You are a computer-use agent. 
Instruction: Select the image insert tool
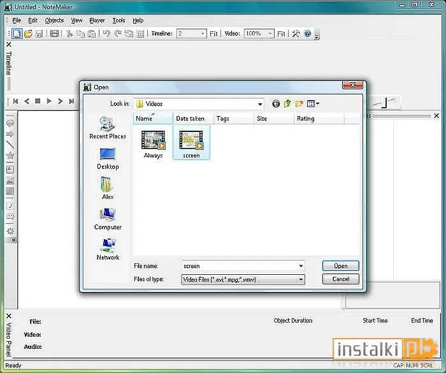pos(10,180)
